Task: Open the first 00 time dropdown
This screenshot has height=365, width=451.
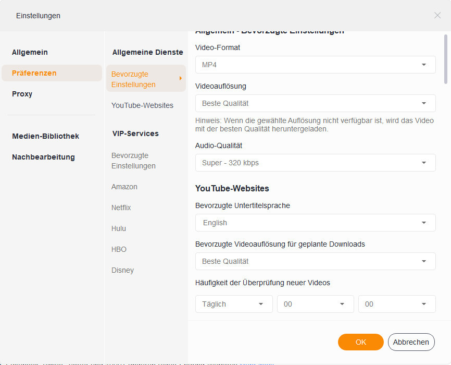Action: [315, 304]
